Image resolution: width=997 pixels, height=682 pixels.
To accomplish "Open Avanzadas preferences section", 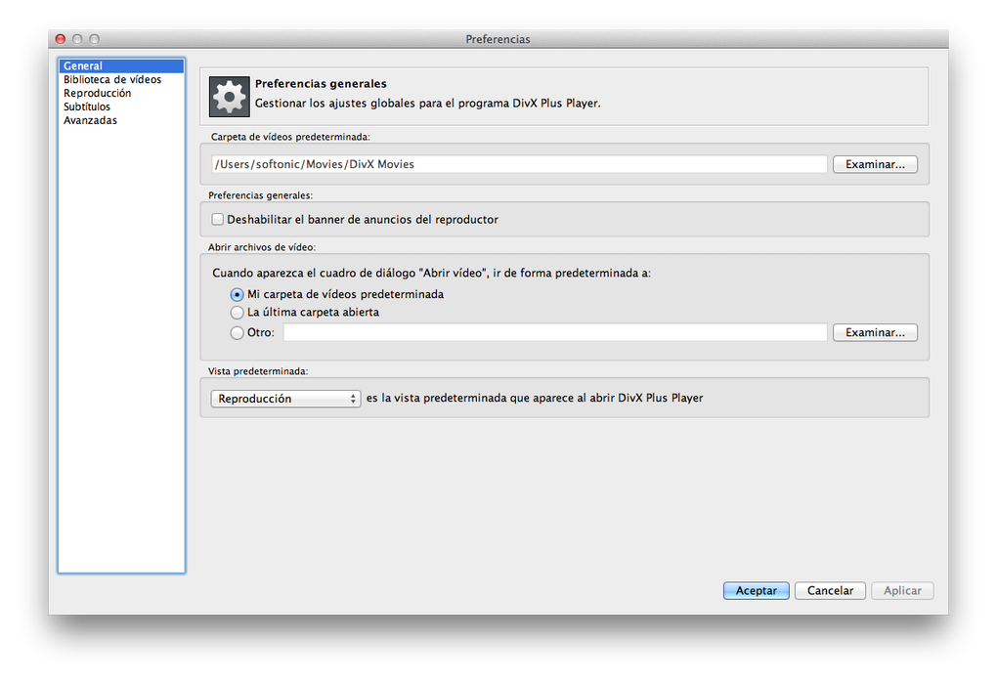I will tap(90, 121).
